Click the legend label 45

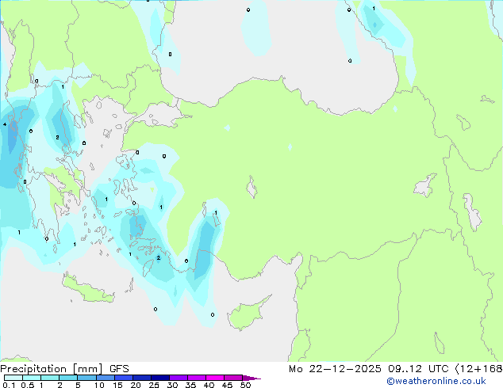click(227, 385)
